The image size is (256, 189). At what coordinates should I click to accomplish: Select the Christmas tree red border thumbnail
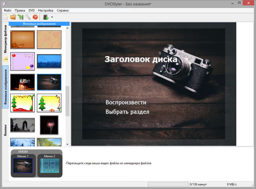point(23,103)
